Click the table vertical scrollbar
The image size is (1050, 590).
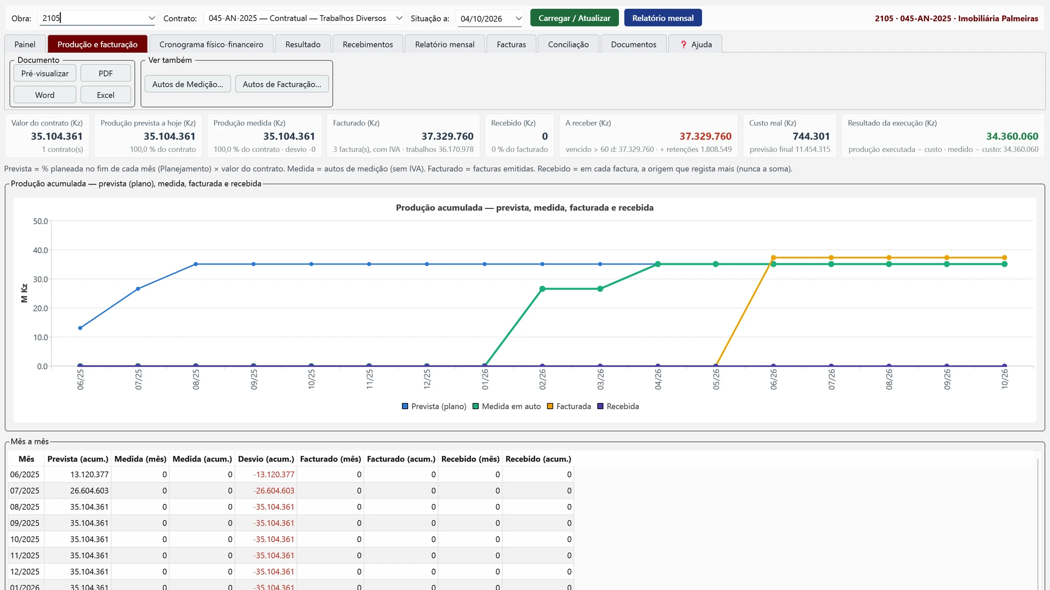point(1038,522)
